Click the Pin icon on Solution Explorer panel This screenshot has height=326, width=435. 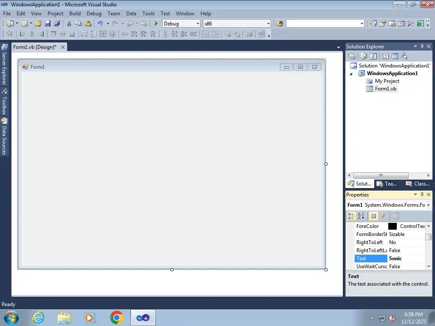pos(422,46)
